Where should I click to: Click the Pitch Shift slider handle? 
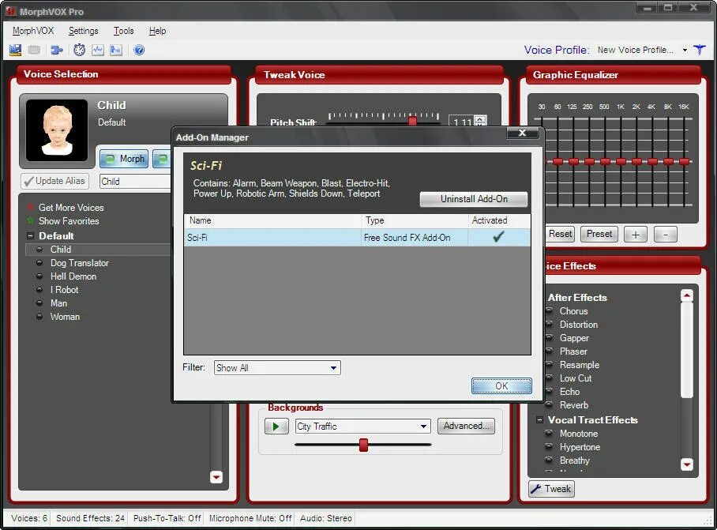click(412, 121)
